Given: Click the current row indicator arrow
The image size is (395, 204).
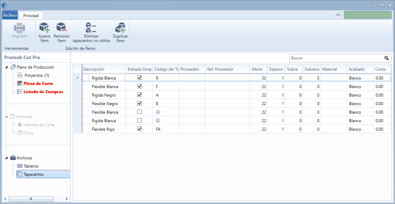Looking at the screenshot, I should 77,78.
